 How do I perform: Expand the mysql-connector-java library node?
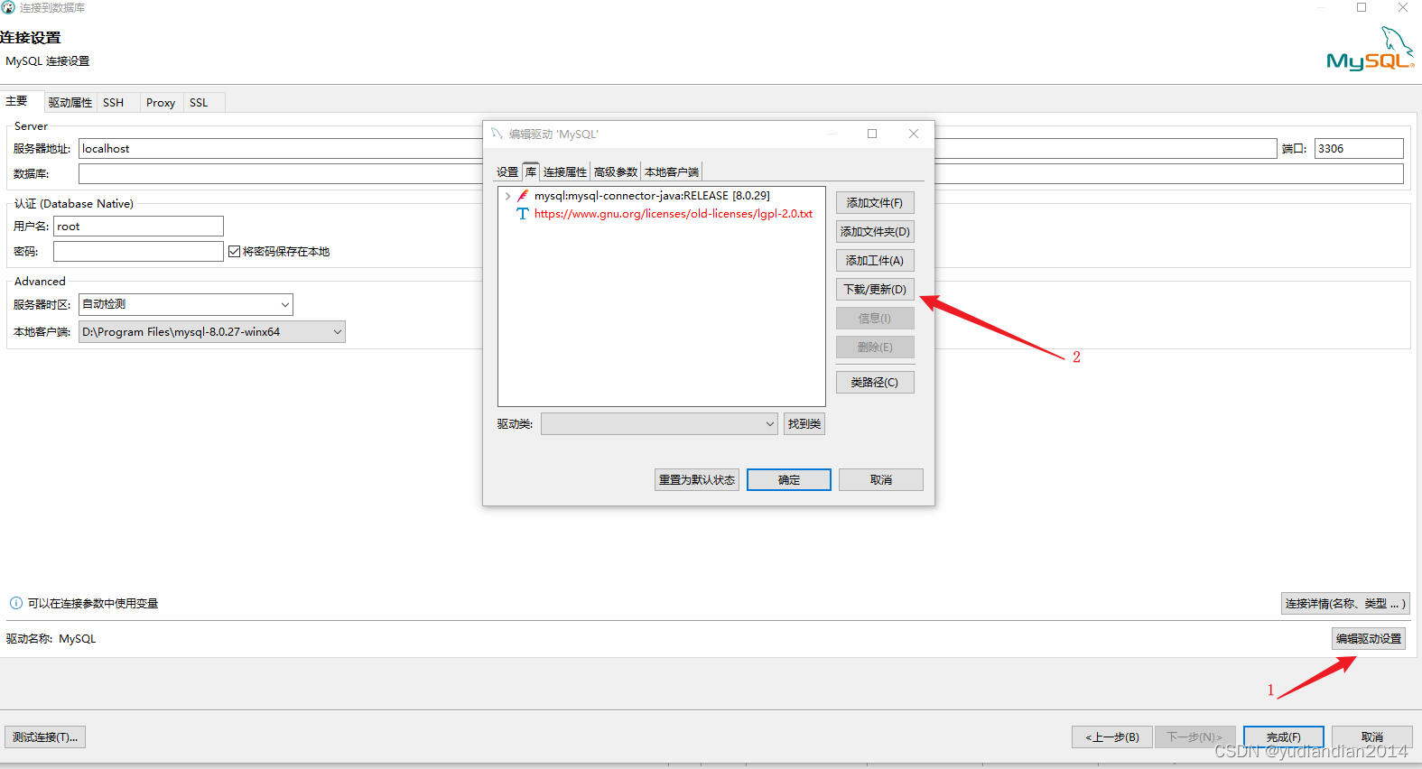(508, 196)
